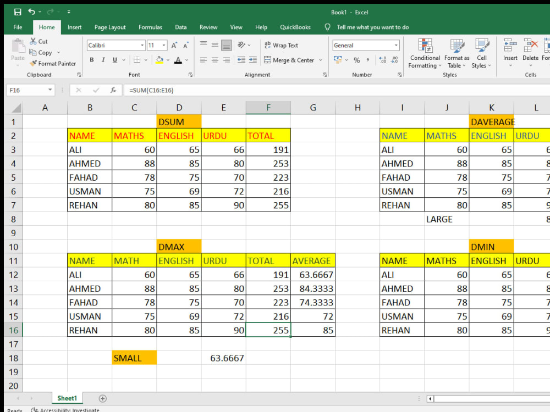Toggle Wrap Text

pos(281,45)
